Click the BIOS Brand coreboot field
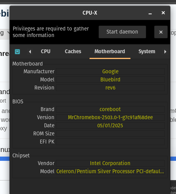 (110, 110)
